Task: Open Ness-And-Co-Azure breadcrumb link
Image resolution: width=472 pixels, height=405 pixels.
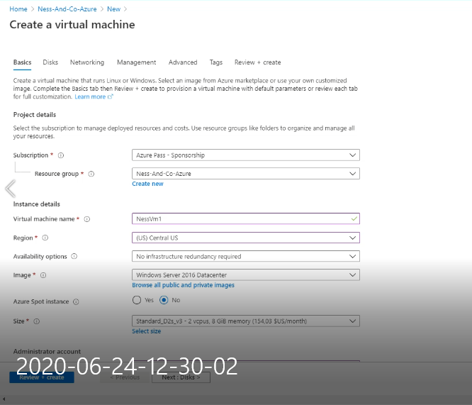Action: coord(67,9)
